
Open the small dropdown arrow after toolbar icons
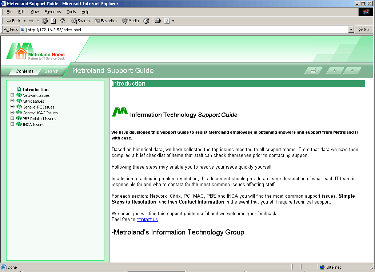tap(173, 21)
